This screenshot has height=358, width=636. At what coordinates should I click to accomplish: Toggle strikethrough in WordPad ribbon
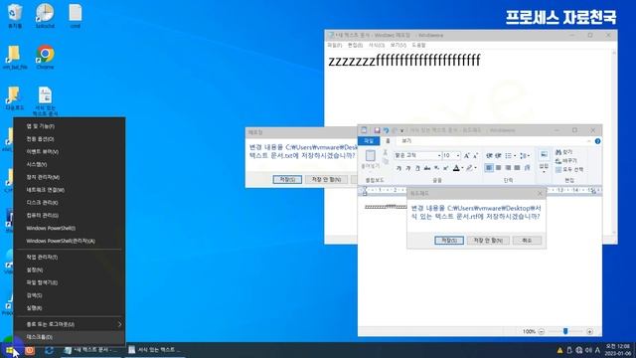coord(427,168)
